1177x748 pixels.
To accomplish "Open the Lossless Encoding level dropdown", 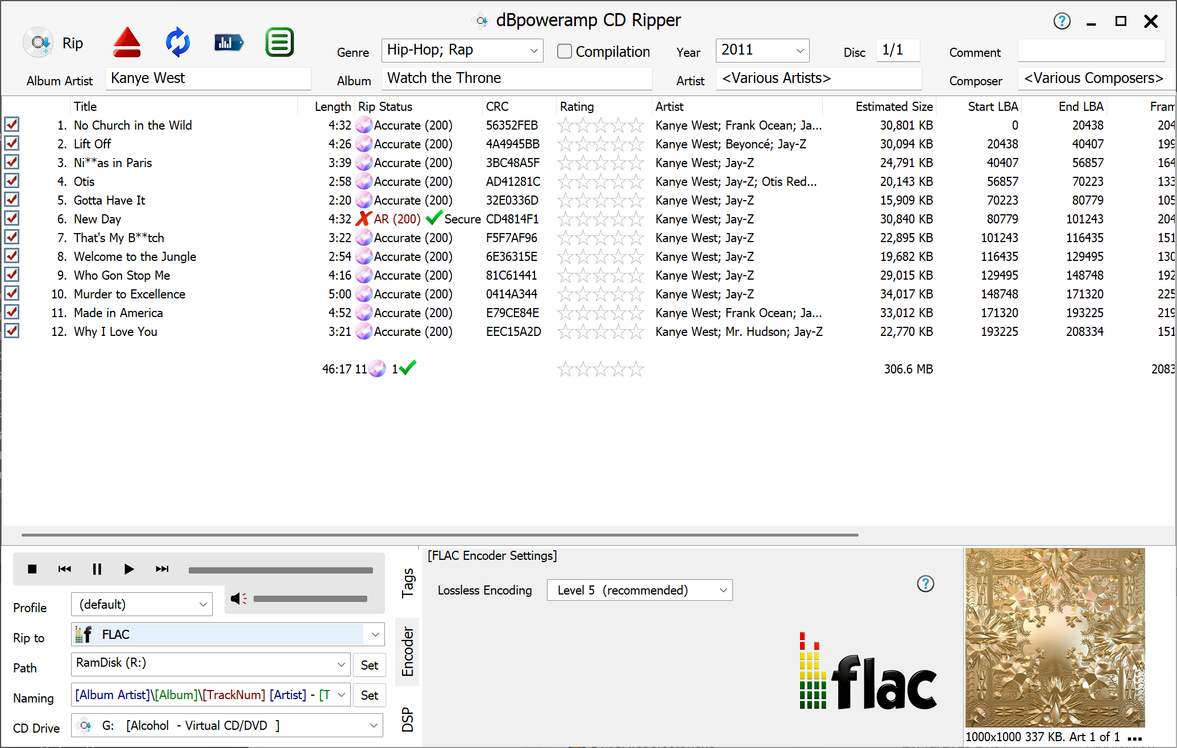I will tap(723, 590).
